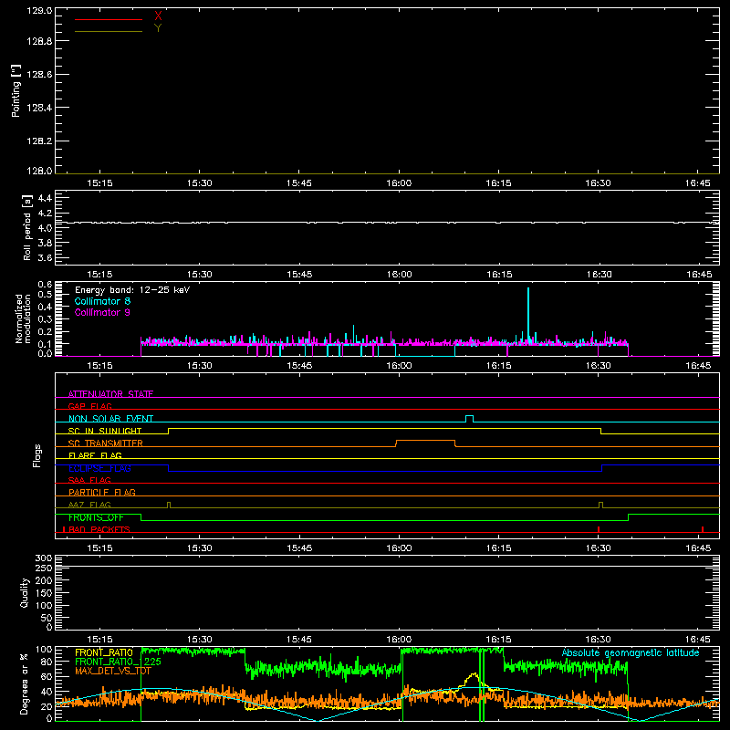The width and height of the screenshot is (730, 730).
Task: Click the 128.8 Pointing axis tick label
Action: [x=39, y=41]
